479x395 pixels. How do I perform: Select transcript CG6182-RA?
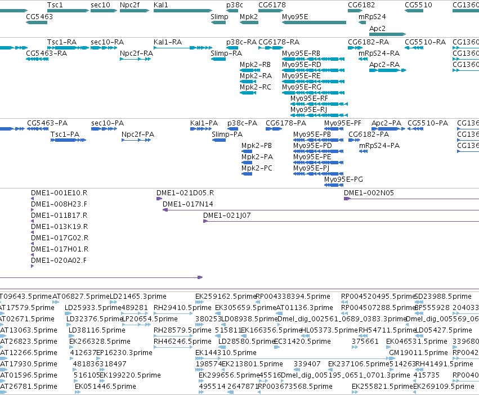pos(369,42)
